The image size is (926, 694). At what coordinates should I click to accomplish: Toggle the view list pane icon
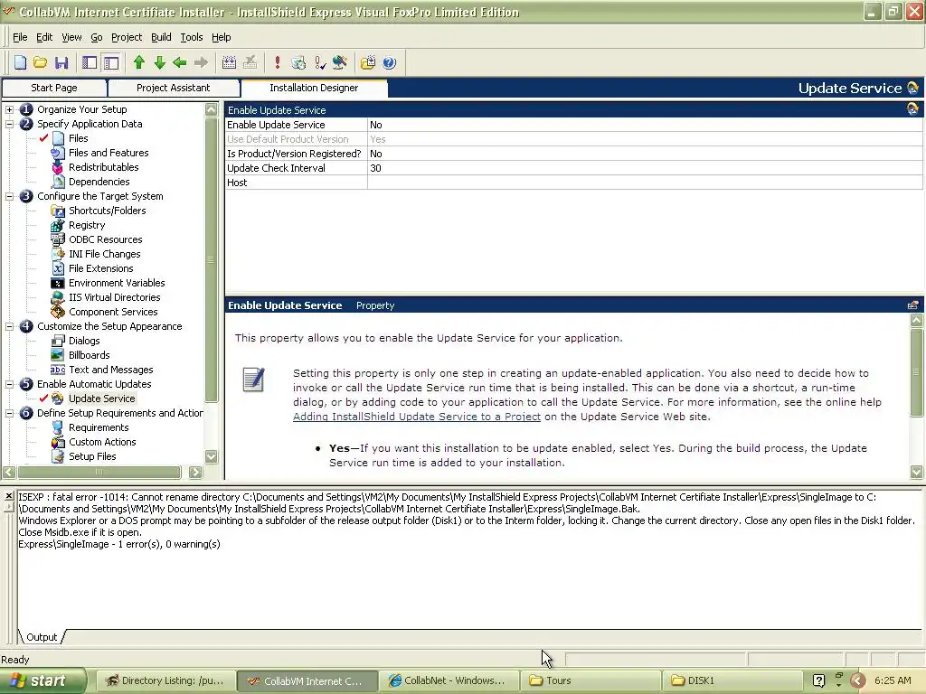90,62
